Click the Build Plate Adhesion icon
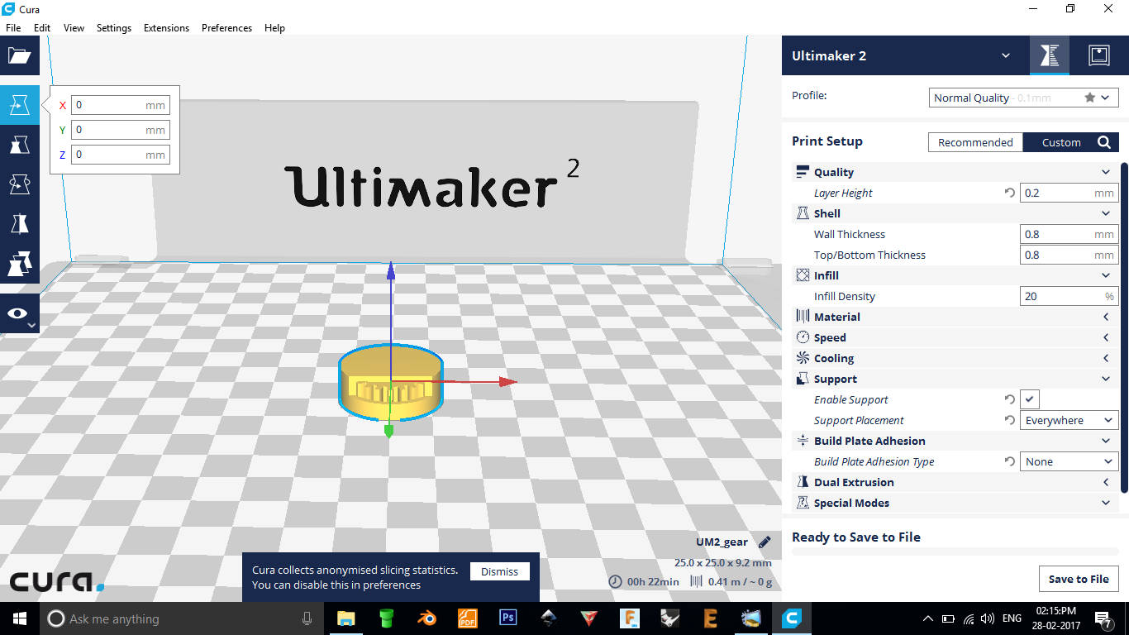 pos(802,441)
